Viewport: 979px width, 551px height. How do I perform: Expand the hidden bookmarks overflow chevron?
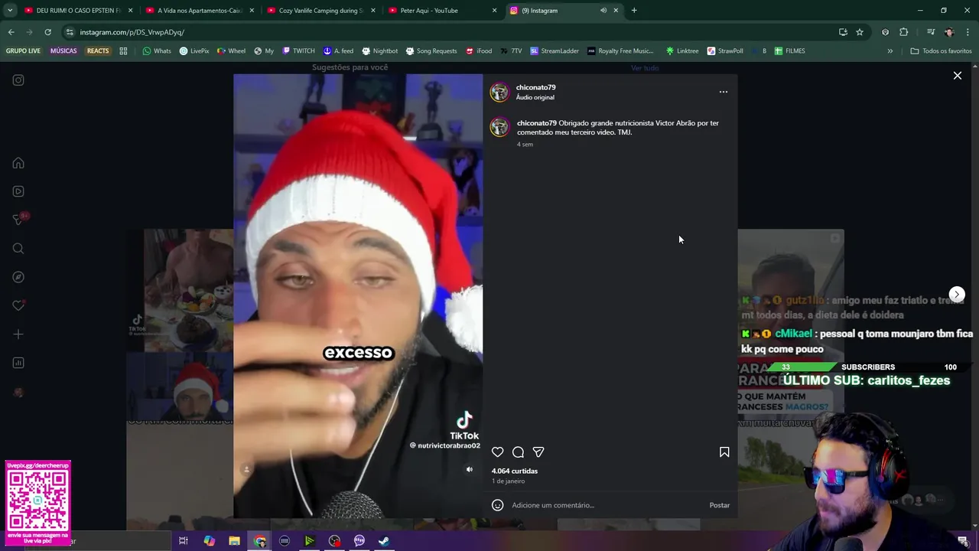[890, 51]
